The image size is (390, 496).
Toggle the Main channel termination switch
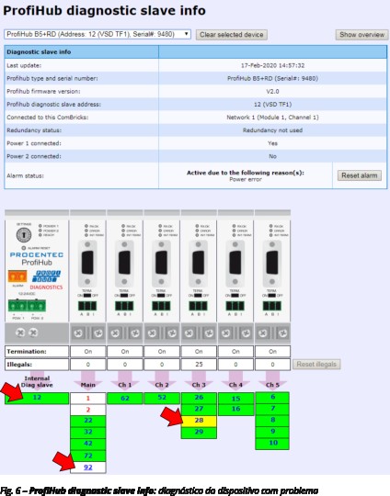tap(87, 296)
